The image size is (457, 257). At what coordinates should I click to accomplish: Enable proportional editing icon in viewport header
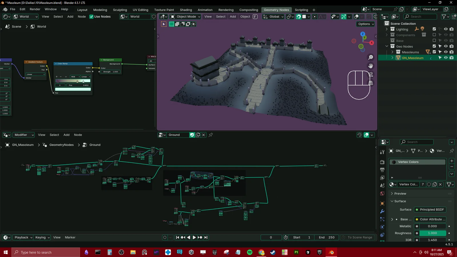click(315, 17)
